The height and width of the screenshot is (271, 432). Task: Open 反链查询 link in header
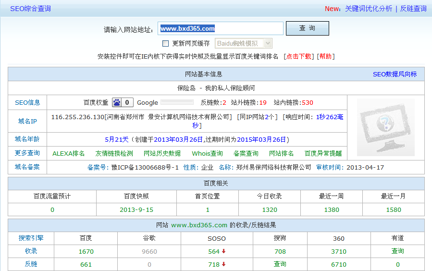point(413,9)
